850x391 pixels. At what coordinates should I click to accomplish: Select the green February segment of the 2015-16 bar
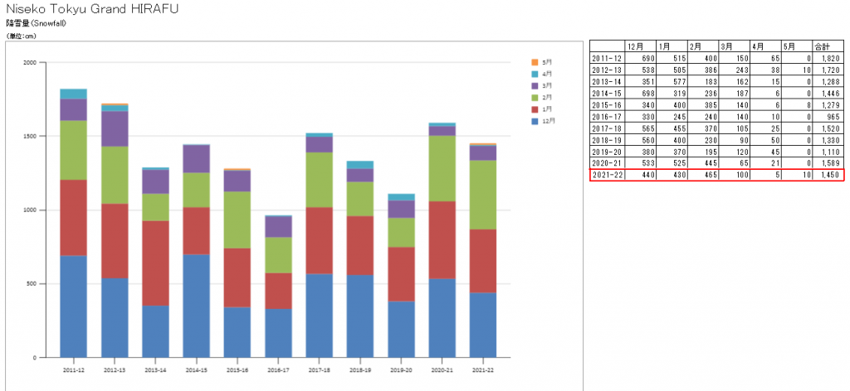[x=237, y=220]
